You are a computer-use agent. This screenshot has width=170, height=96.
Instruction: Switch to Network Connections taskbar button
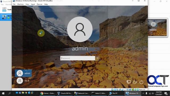pos(82,93)
